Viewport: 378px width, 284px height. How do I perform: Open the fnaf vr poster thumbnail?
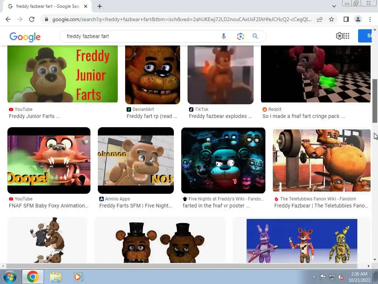pyautogui.click(x=223, y=160)
